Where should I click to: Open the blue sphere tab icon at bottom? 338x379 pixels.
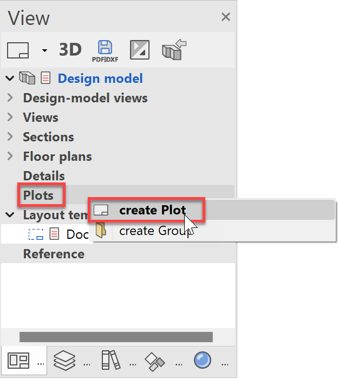click(203, 360)
